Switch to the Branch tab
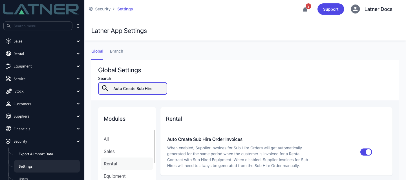This screenshot has width=406, height=180. [116, 51]
